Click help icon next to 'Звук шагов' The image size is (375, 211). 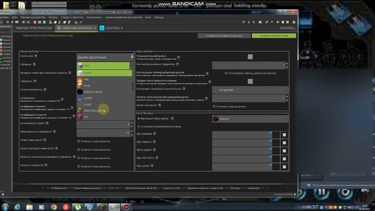(152, 165)
